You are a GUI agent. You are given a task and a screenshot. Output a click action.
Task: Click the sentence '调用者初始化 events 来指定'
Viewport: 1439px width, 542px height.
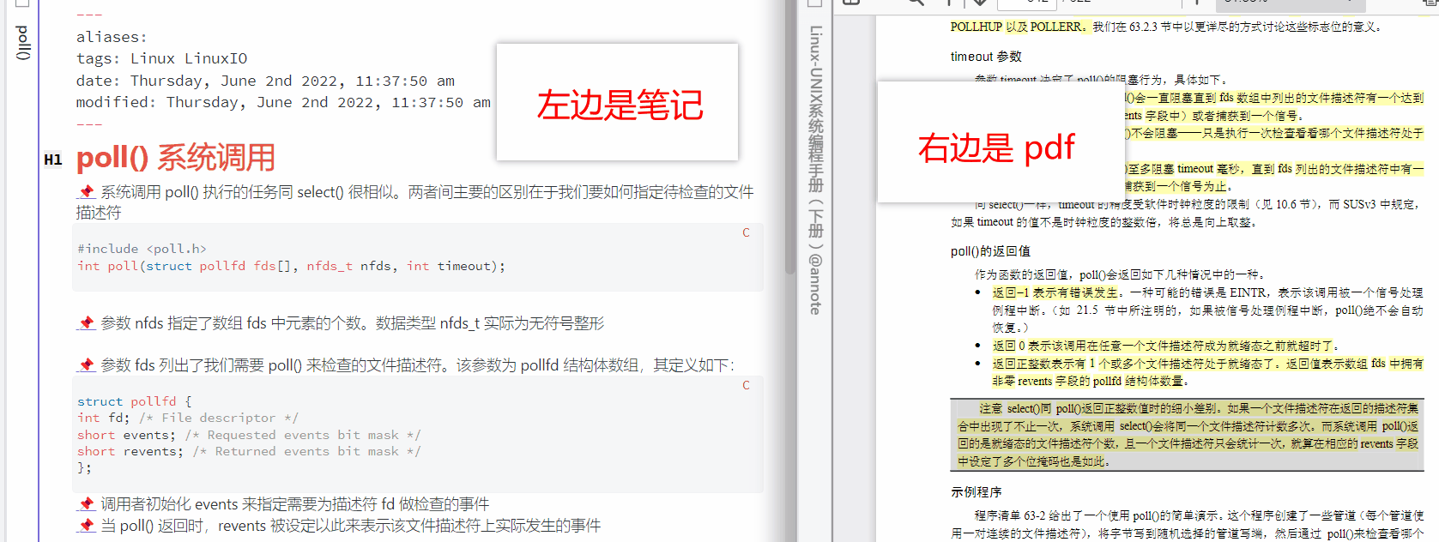click(x=295, y=503)
